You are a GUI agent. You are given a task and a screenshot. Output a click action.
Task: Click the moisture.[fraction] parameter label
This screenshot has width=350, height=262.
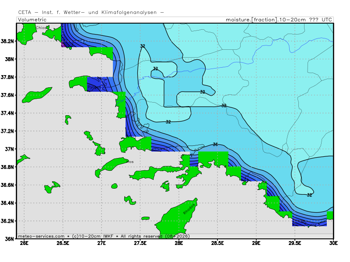point(251,20)
